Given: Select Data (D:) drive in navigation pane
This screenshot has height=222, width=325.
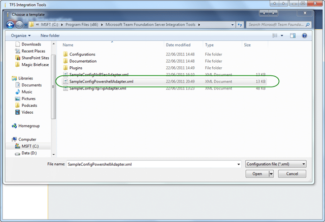Looking at the screenshot, I should pos(29,153).
